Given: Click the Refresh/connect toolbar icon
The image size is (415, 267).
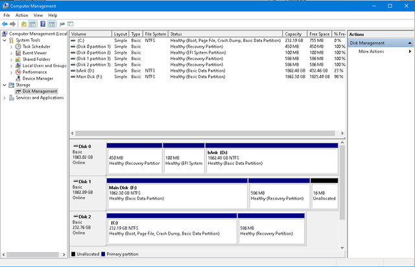Looking at the screenshot, I should 62,24.
